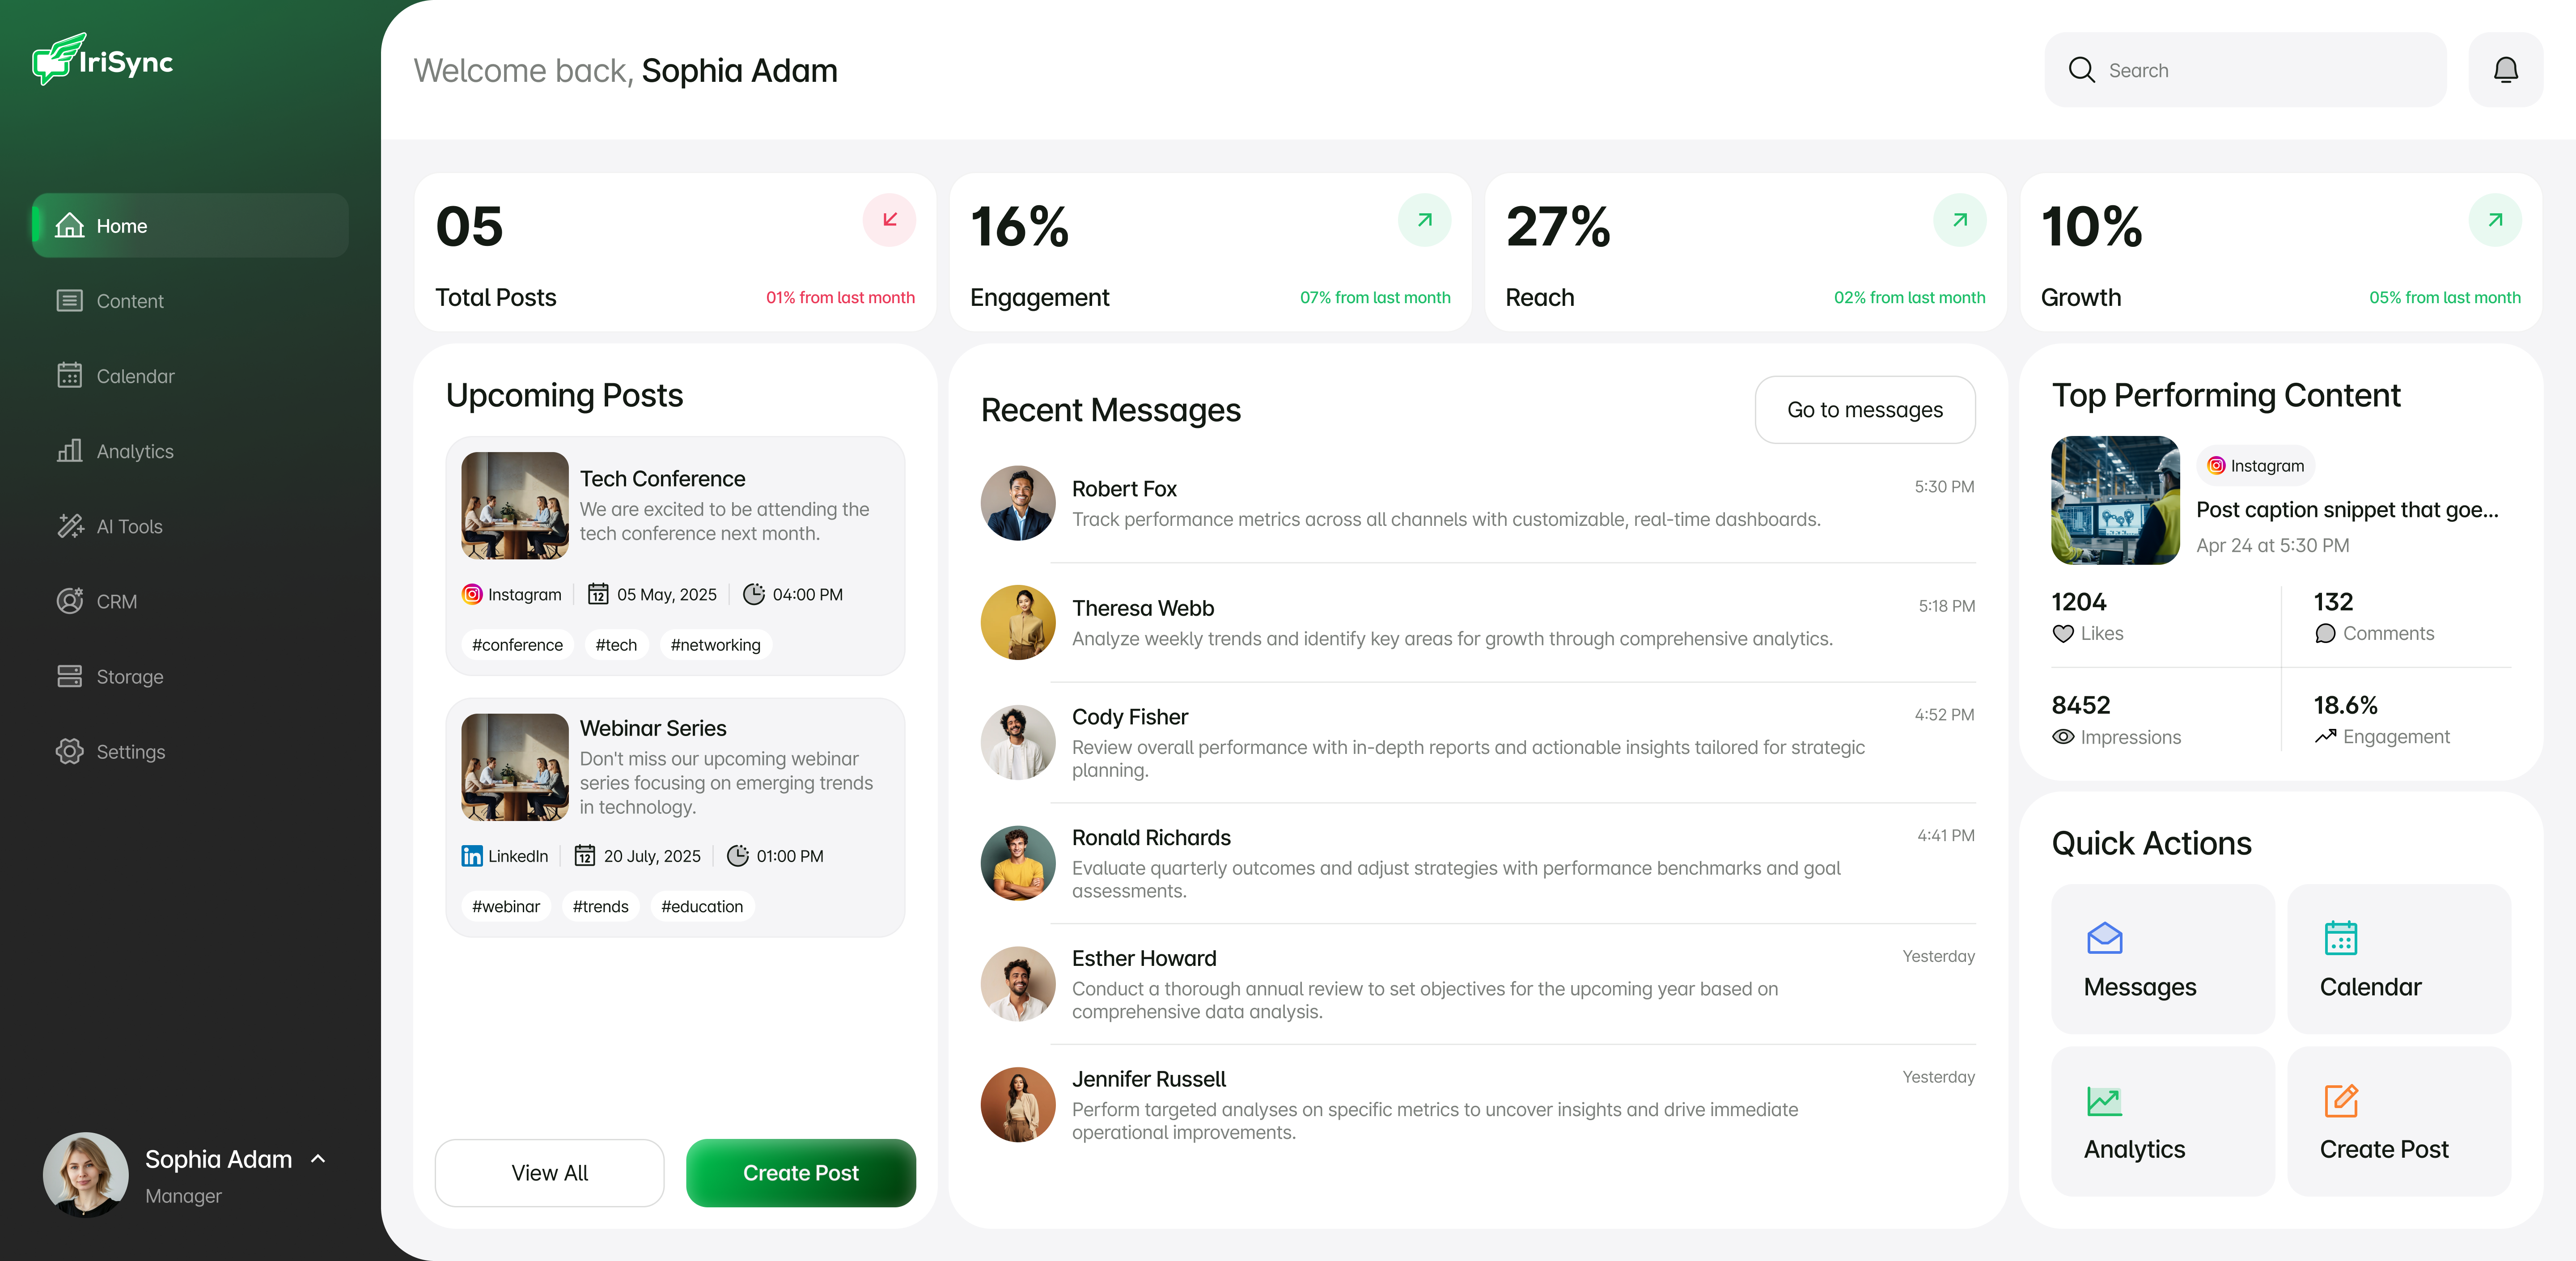Click the Growth card arrow icon
2576x1261 pixels.
(2495, 219)
